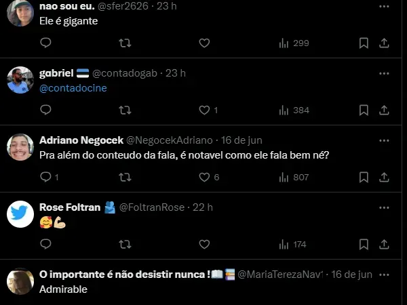
Task: Like the tweet by nao sou eu.
Action: [204, 43]
